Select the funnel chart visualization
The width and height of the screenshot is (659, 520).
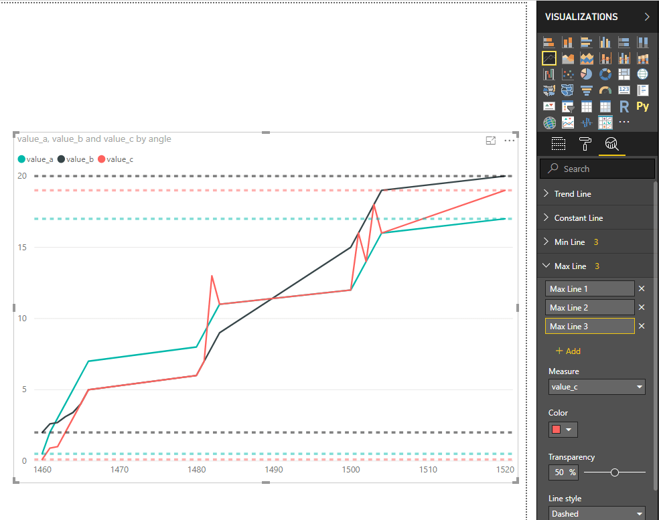point(586,90)
